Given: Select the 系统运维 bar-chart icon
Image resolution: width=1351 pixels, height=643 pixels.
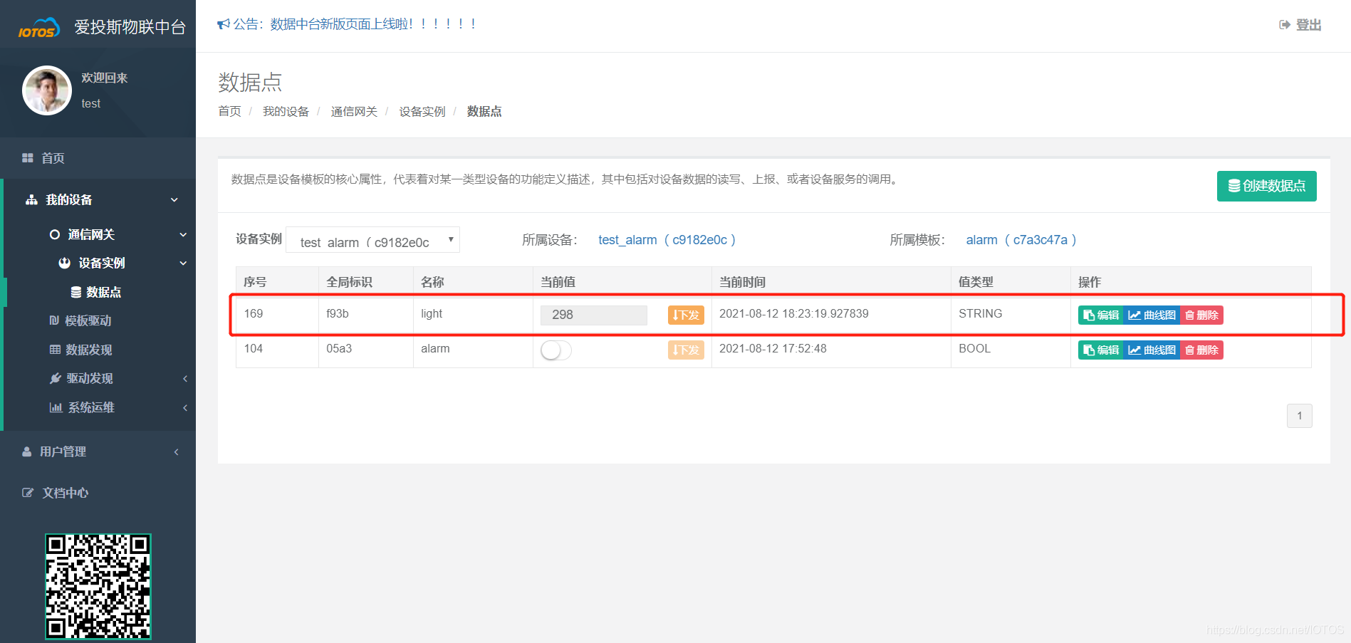Looking at the screenshot, I should [56, 407].
